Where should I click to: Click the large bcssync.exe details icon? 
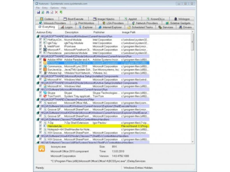click(42, 149)
